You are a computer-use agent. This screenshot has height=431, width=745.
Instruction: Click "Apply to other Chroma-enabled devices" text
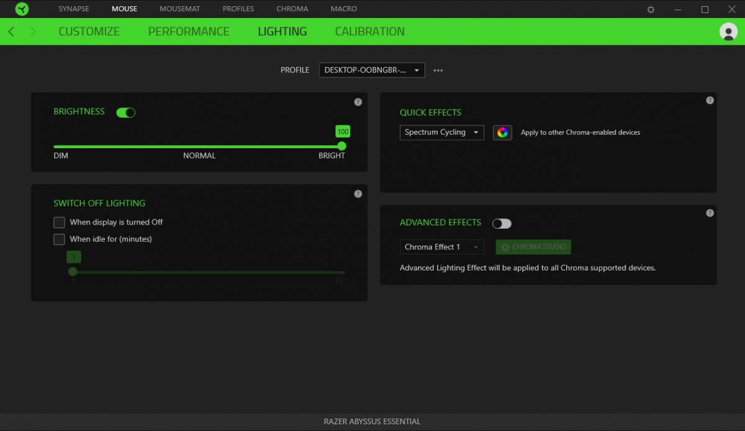coord(580,133)
